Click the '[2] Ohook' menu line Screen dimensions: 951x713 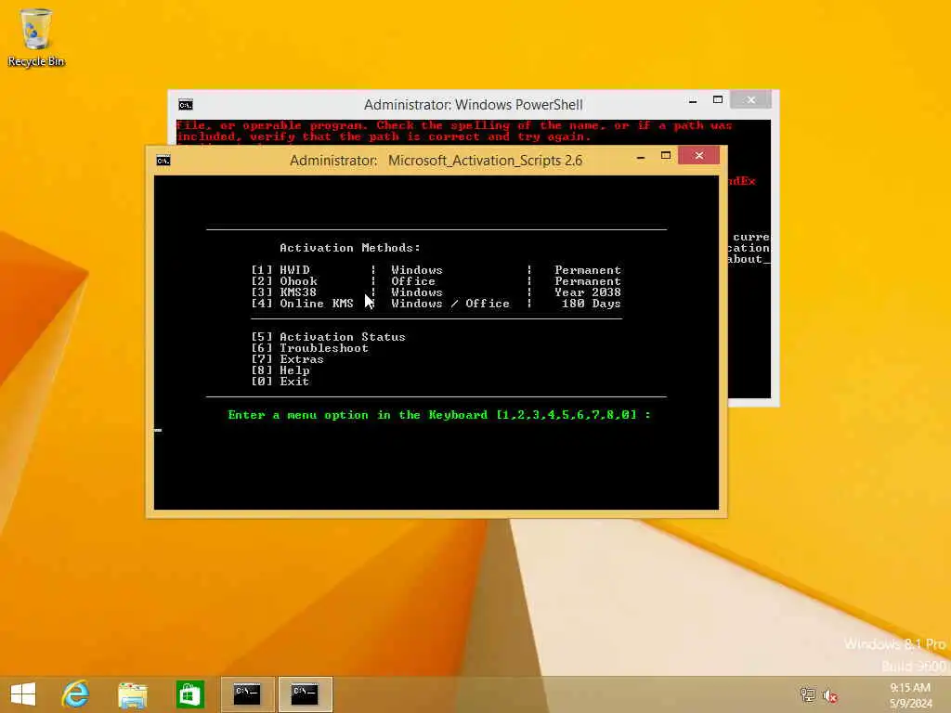(x=436, y=281)
